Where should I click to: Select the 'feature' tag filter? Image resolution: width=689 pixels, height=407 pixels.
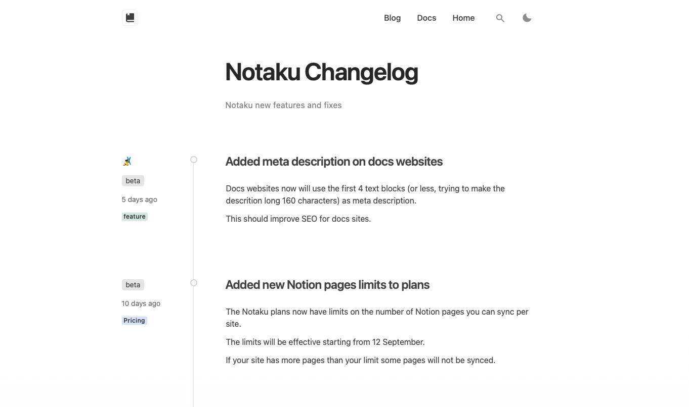pos(135,216)
